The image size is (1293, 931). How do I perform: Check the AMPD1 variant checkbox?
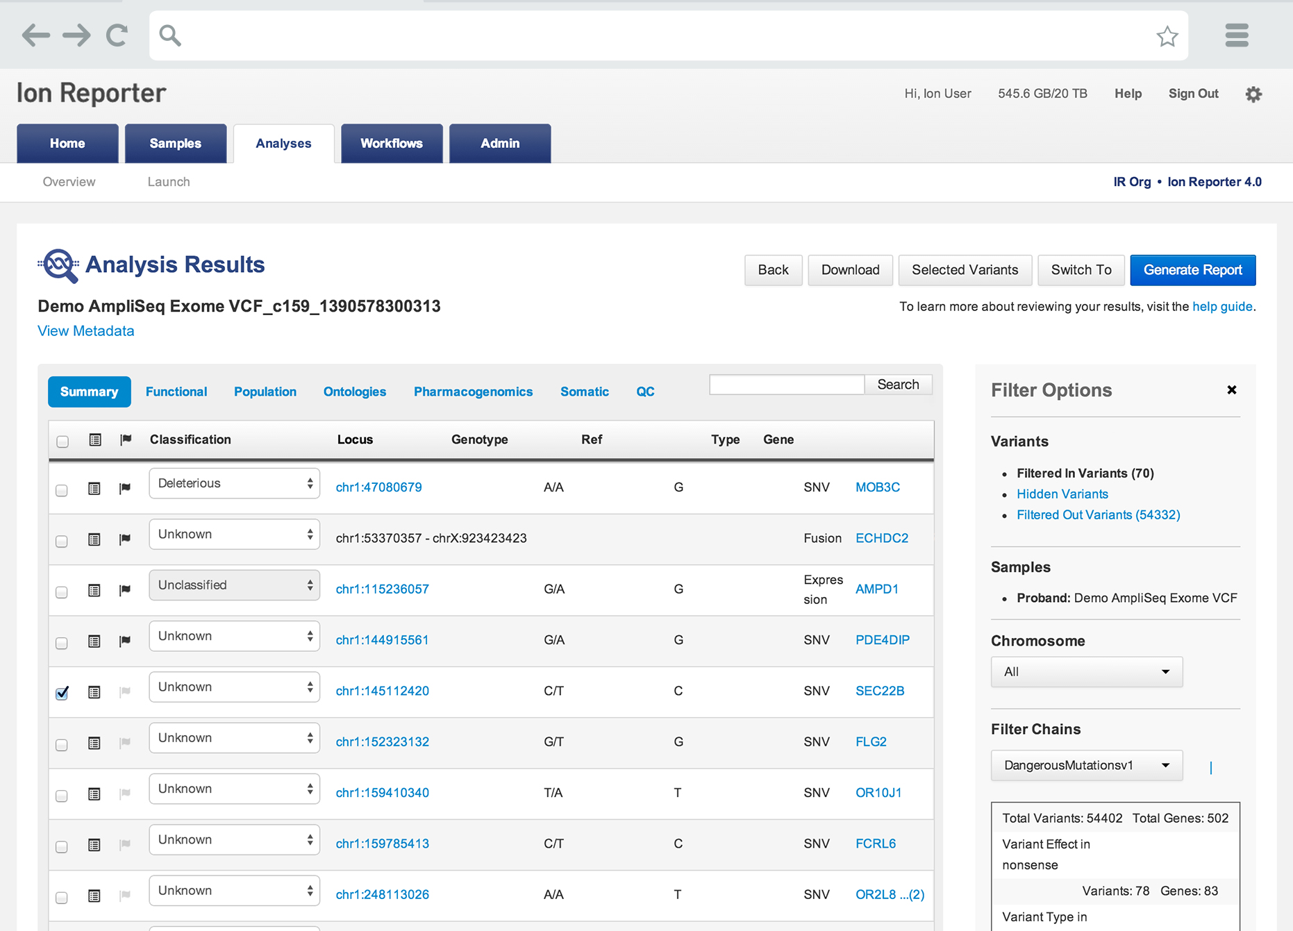[62, 592]
